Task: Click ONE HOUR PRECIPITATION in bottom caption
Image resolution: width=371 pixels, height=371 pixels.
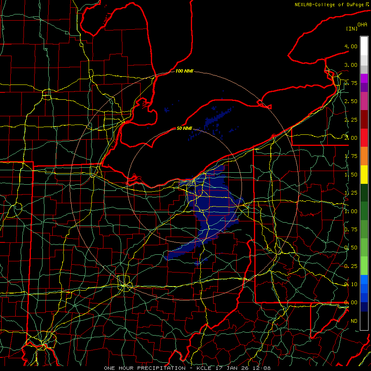Action: 145,368
